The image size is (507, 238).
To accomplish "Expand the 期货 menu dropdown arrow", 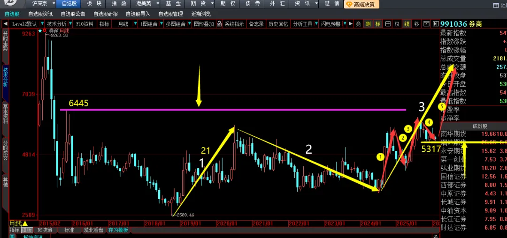I will [x=212, y=4].
